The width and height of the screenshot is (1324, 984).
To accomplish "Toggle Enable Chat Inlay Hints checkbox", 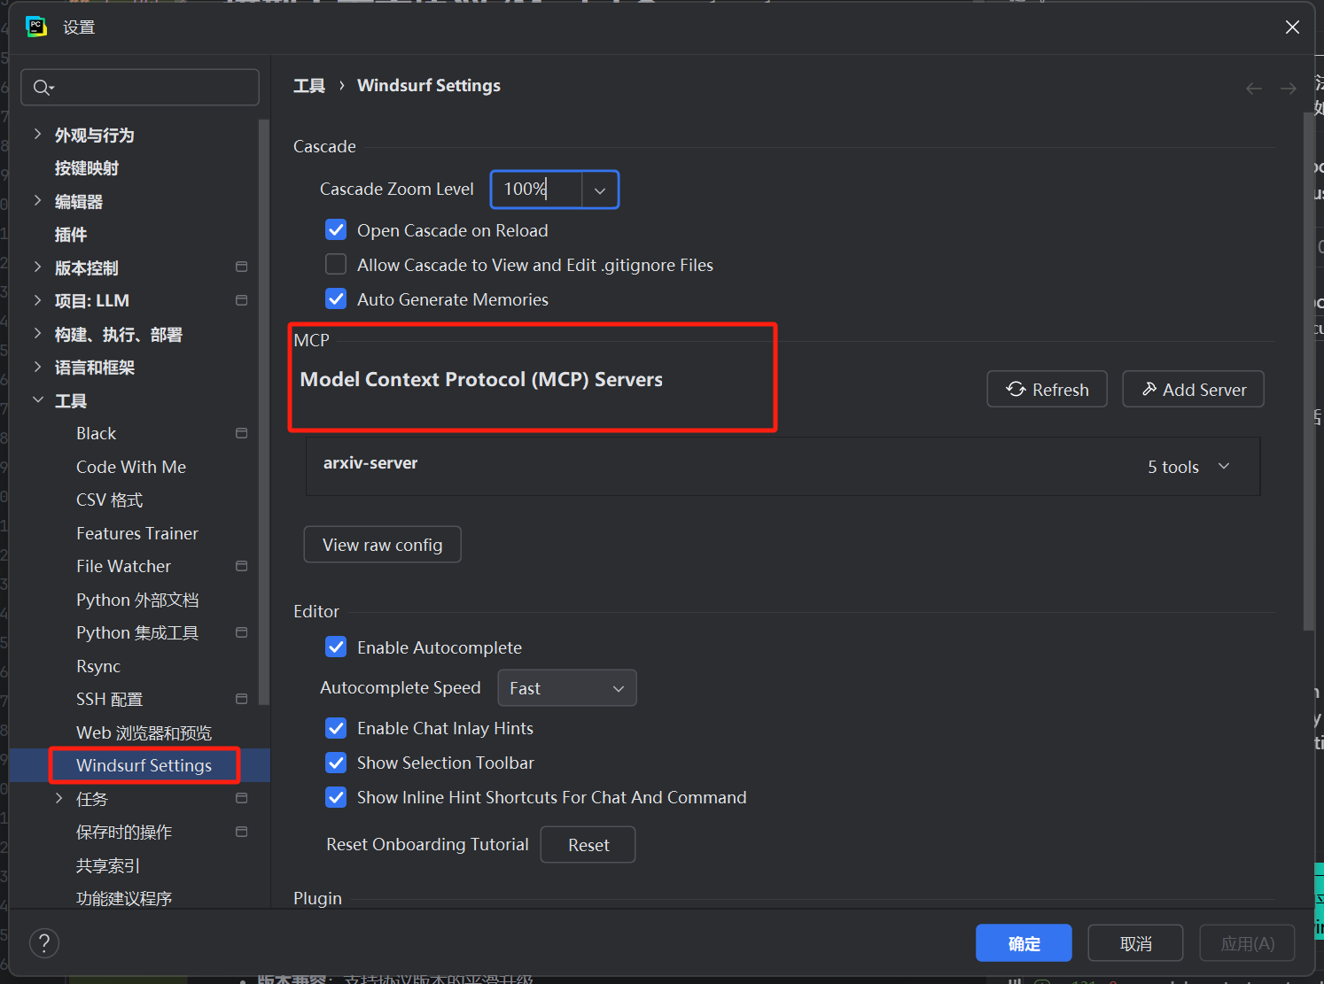I will click(x=336, y=728).
